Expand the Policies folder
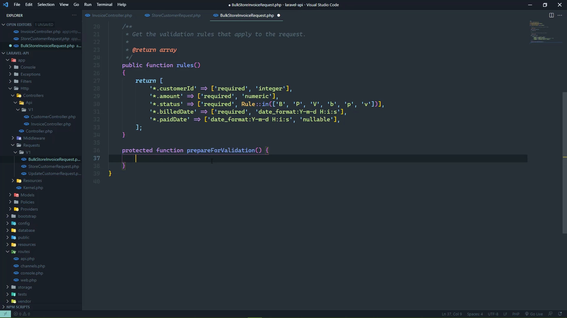 (10, 202)
